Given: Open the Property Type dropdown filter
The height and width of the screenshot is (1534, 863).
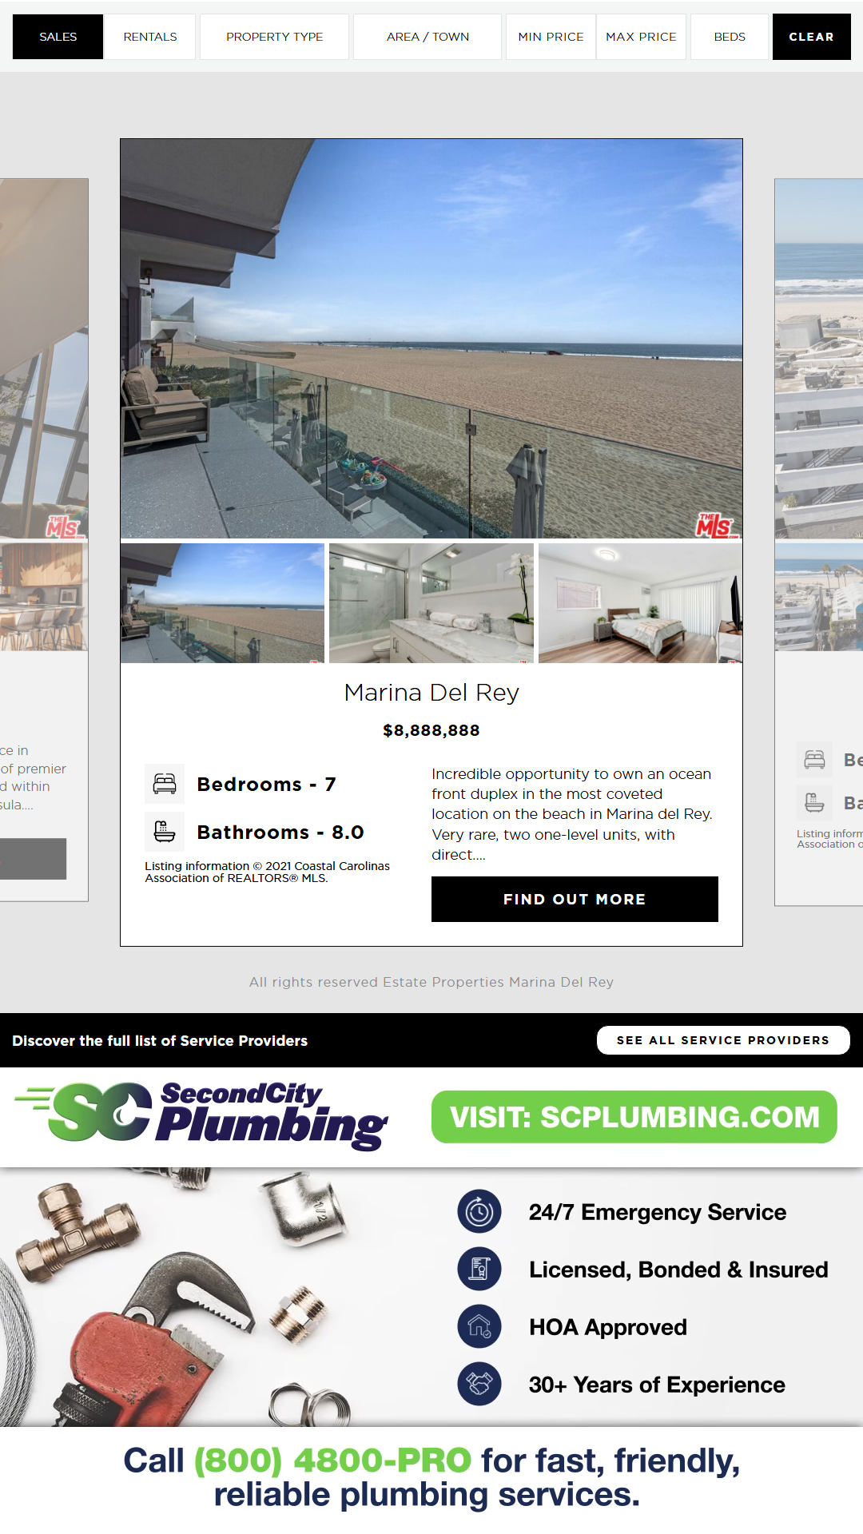Looking at the screenshot, I should [274, 37].
